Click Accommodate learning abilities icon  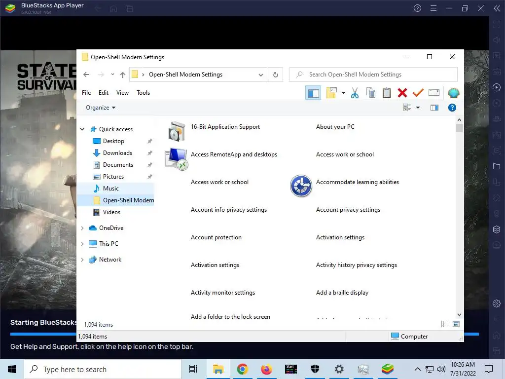click(301, 186)
